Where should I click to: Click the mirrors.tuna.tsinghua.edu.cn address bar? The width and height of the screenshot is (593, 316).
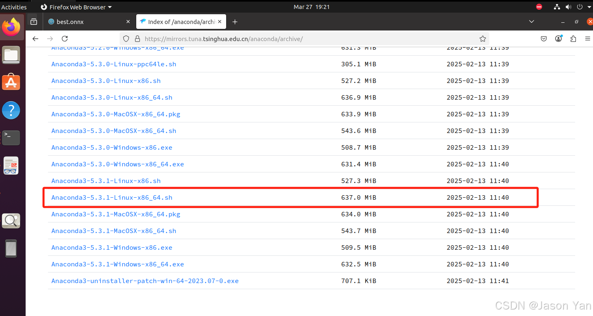[304, 39]
